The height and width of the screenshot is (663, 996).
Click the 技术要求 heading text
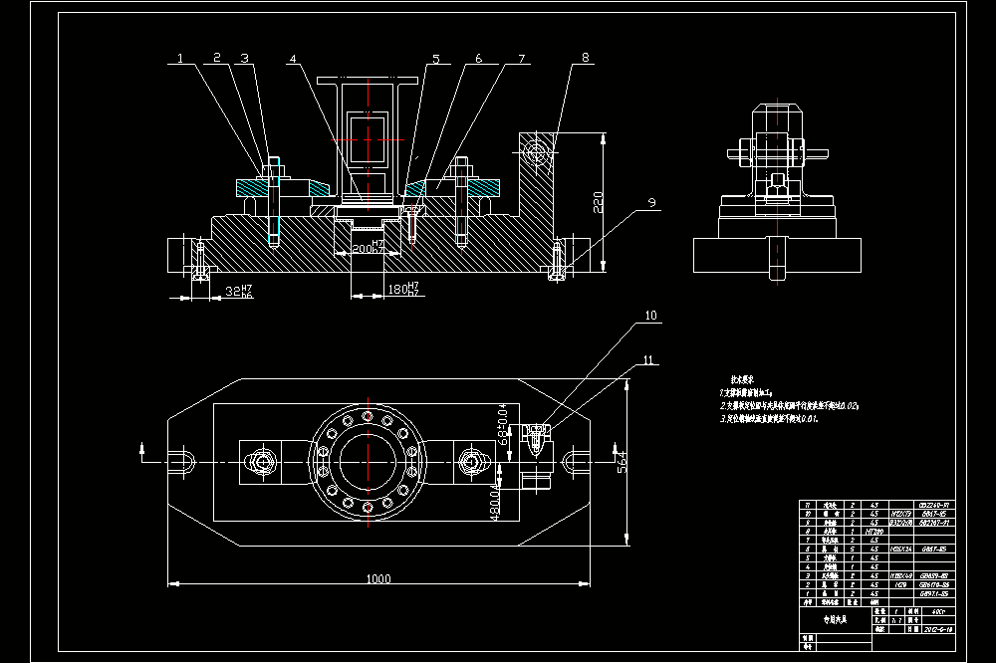[x=742, y=379]
